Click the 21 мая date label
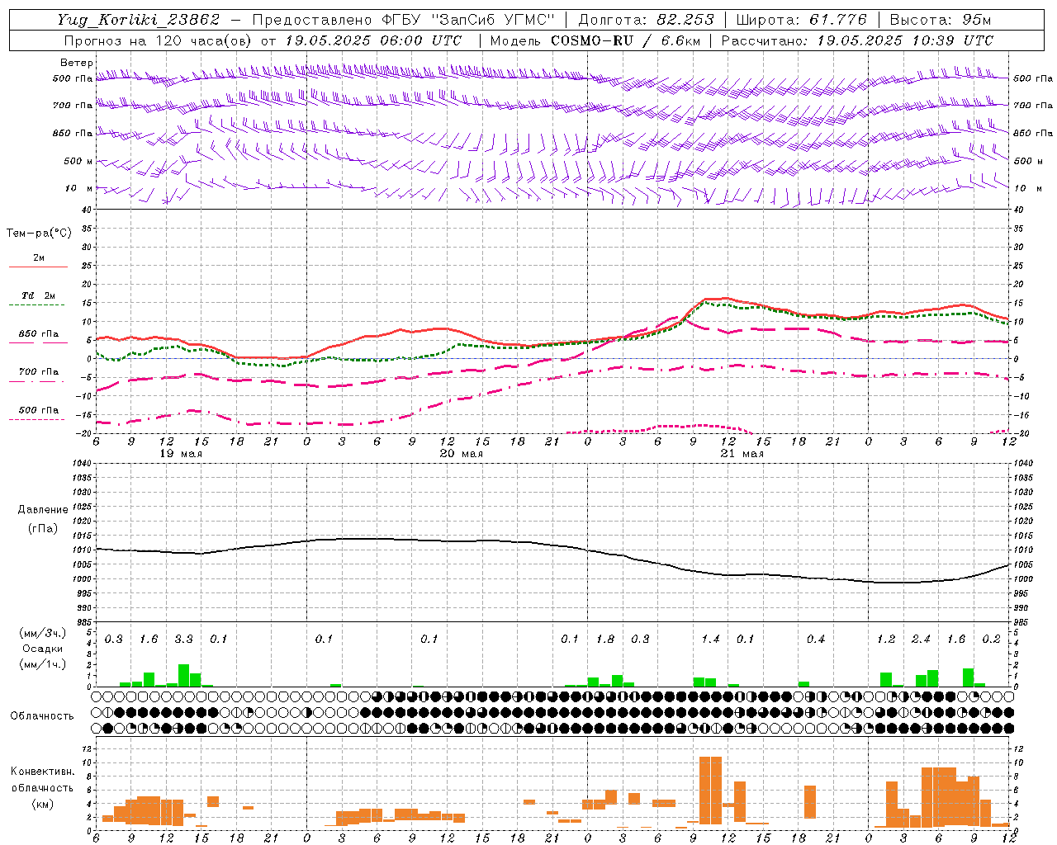The image size is (1057, 845). [x=742, y=454]
